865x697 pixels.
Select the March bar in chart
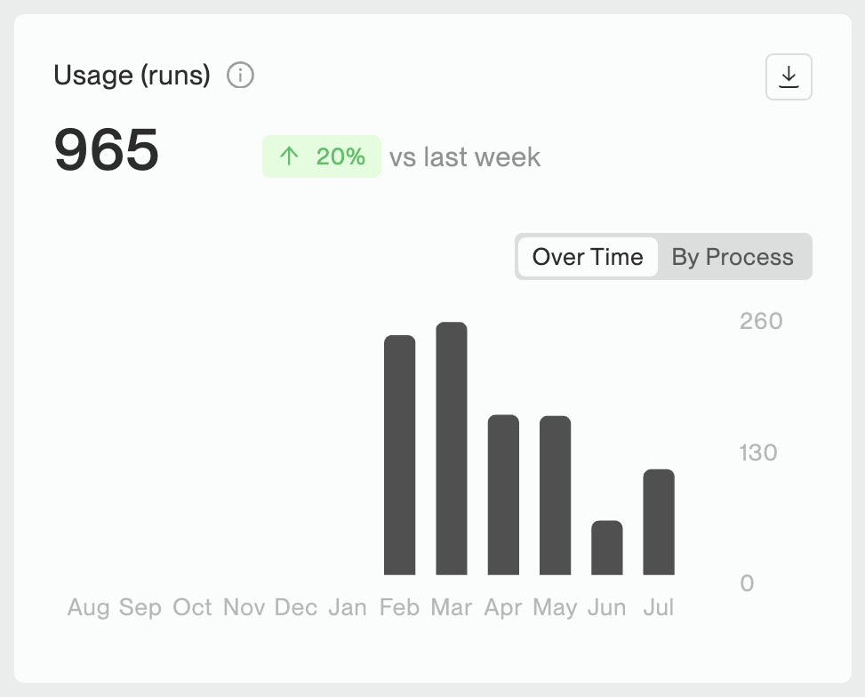pyautogui.click(x=452, y=449)
